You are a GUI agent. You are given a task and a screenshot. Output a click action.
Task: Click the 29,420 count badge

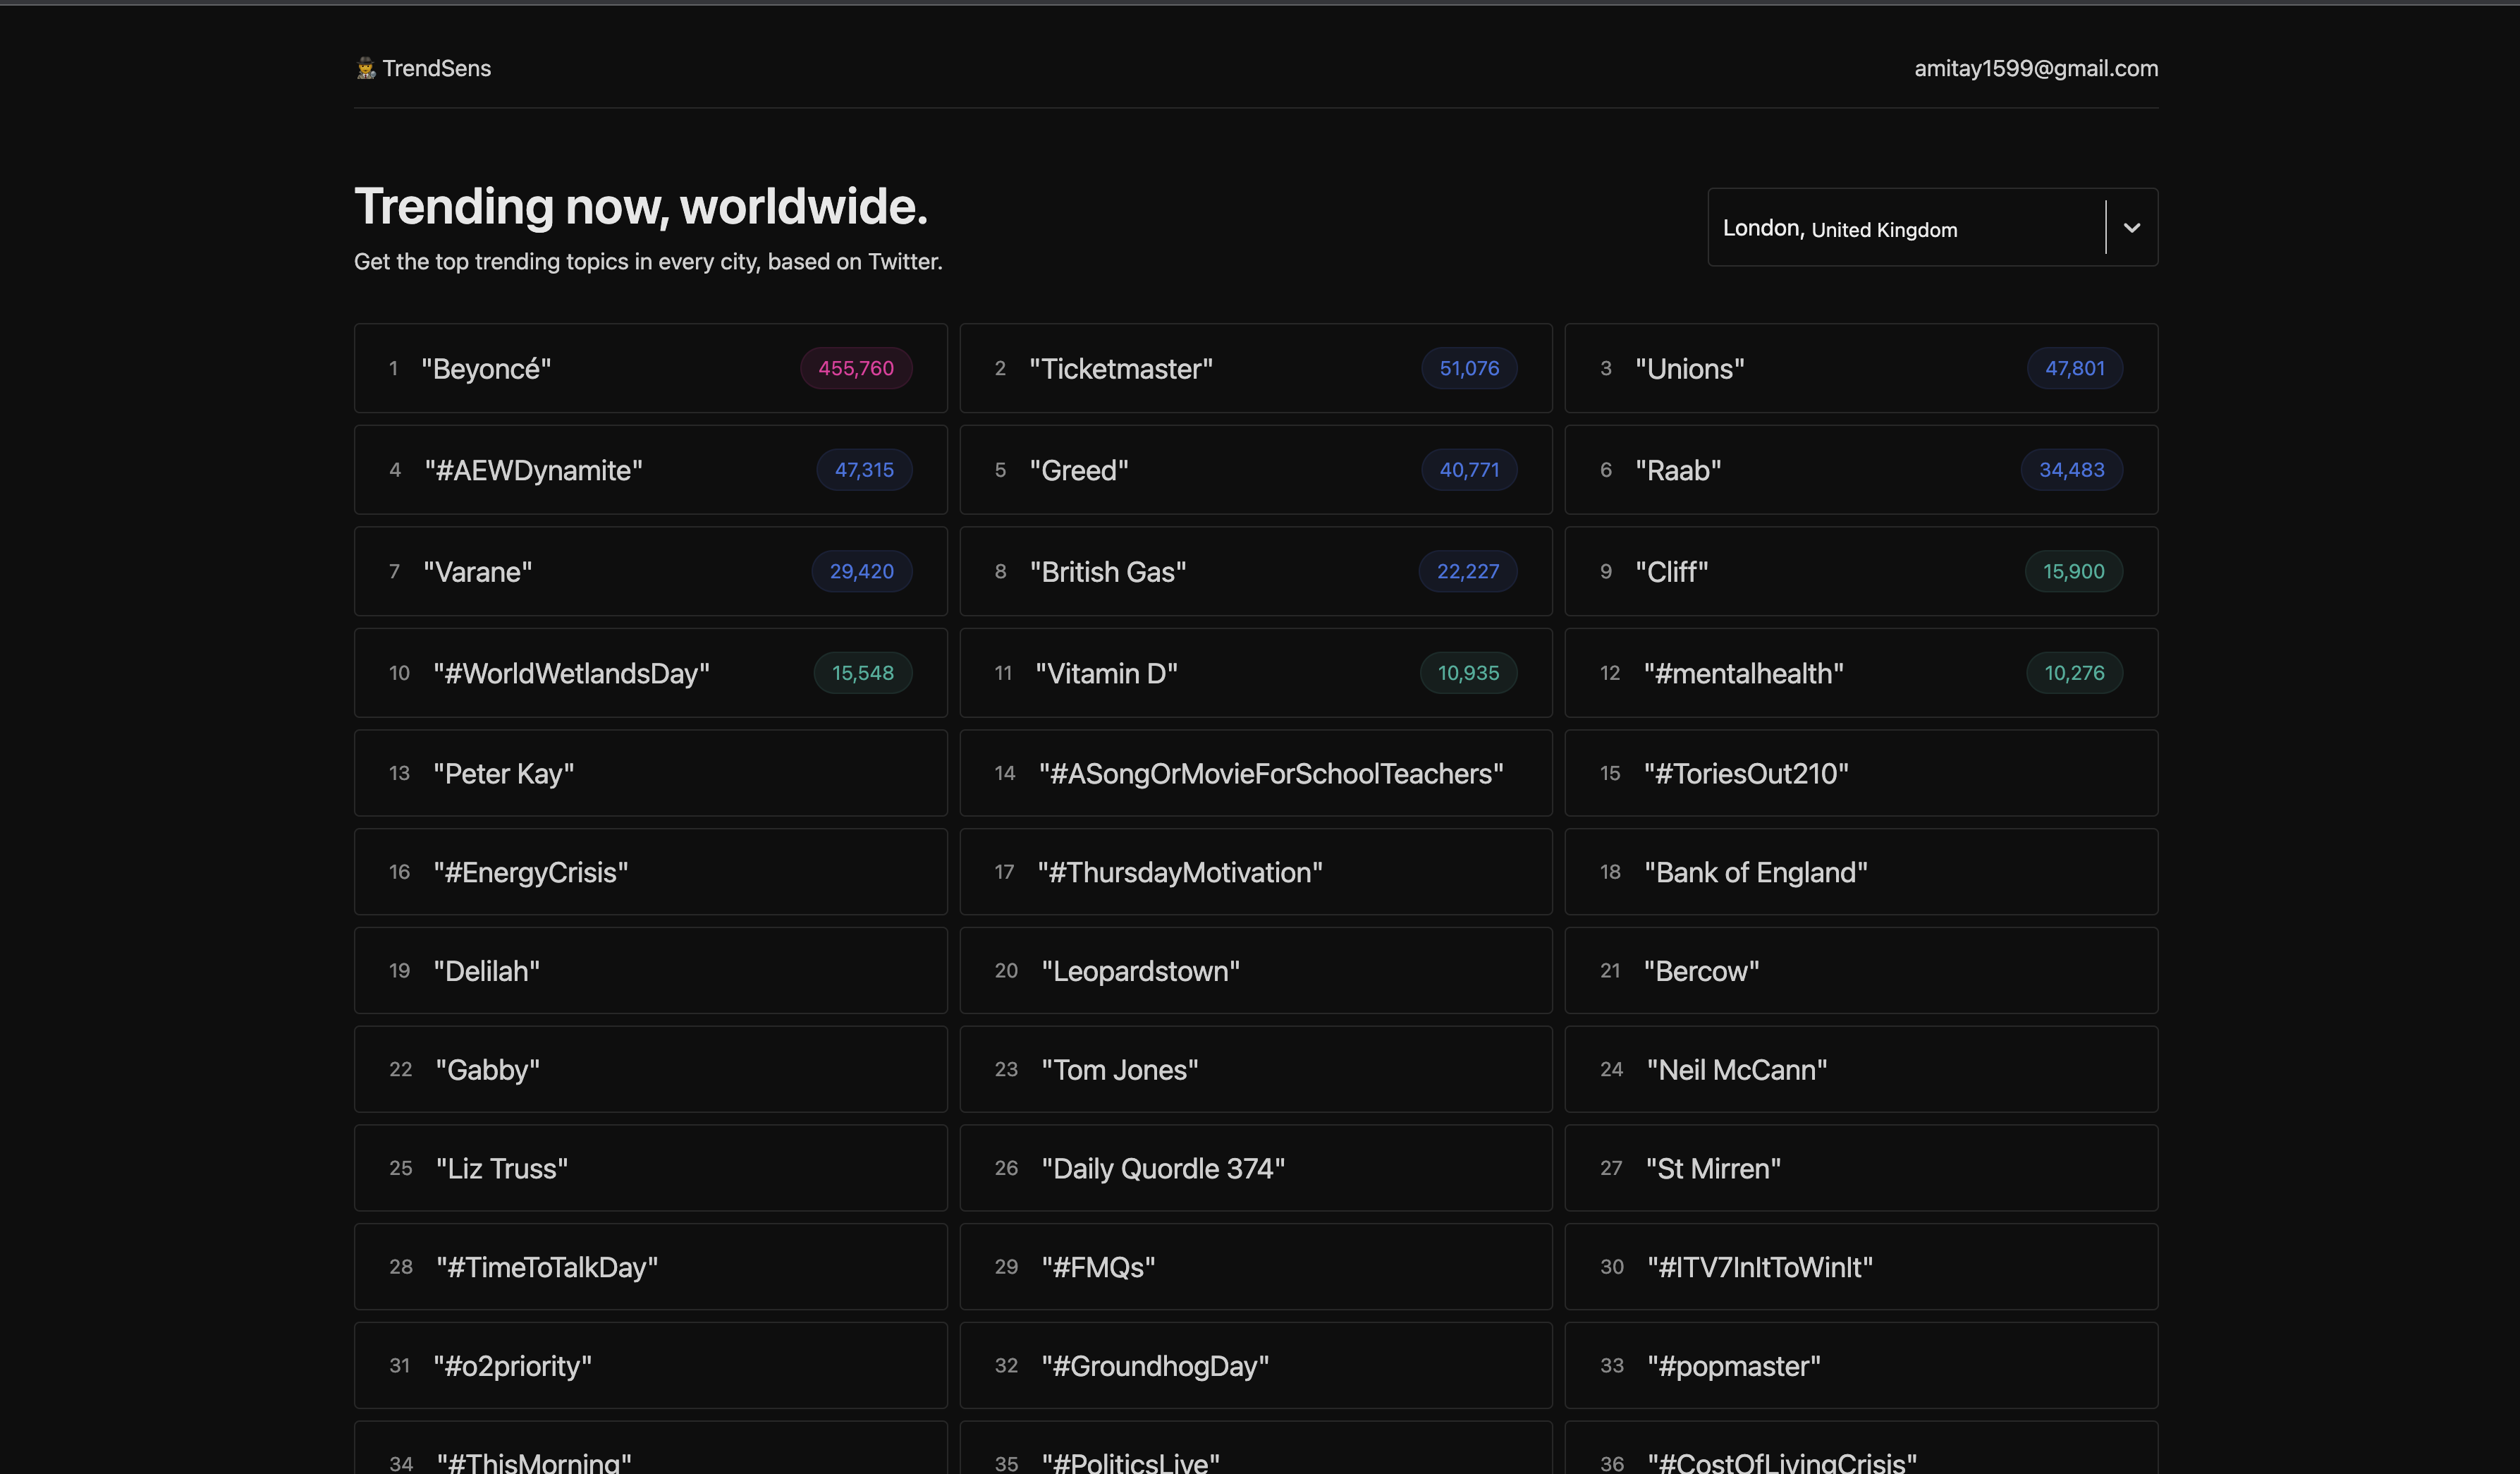pyautogui.click(x=862, y=571)
